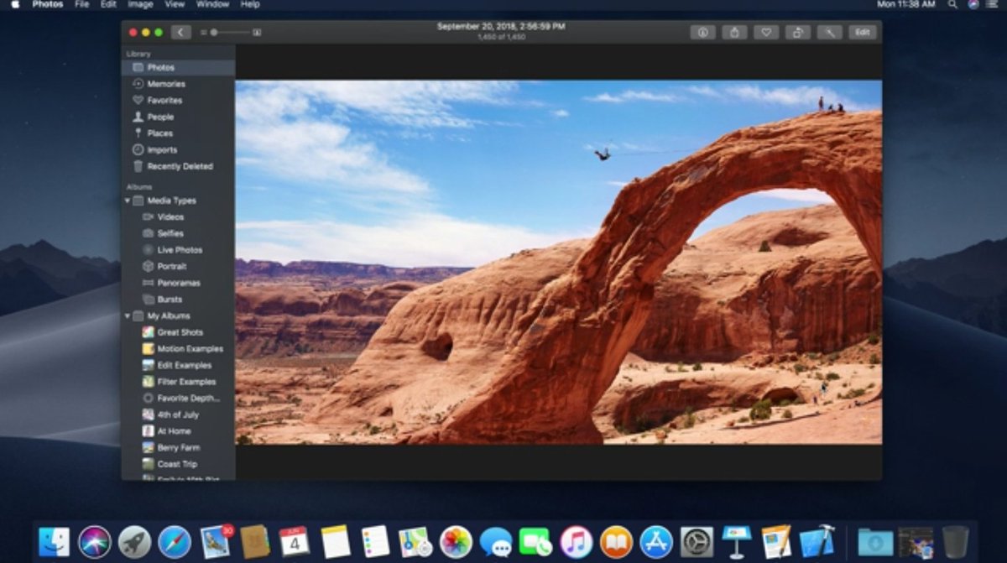Select the Live Photos media type
This screenshot has width=1007, height=563.
pos(178,250)
